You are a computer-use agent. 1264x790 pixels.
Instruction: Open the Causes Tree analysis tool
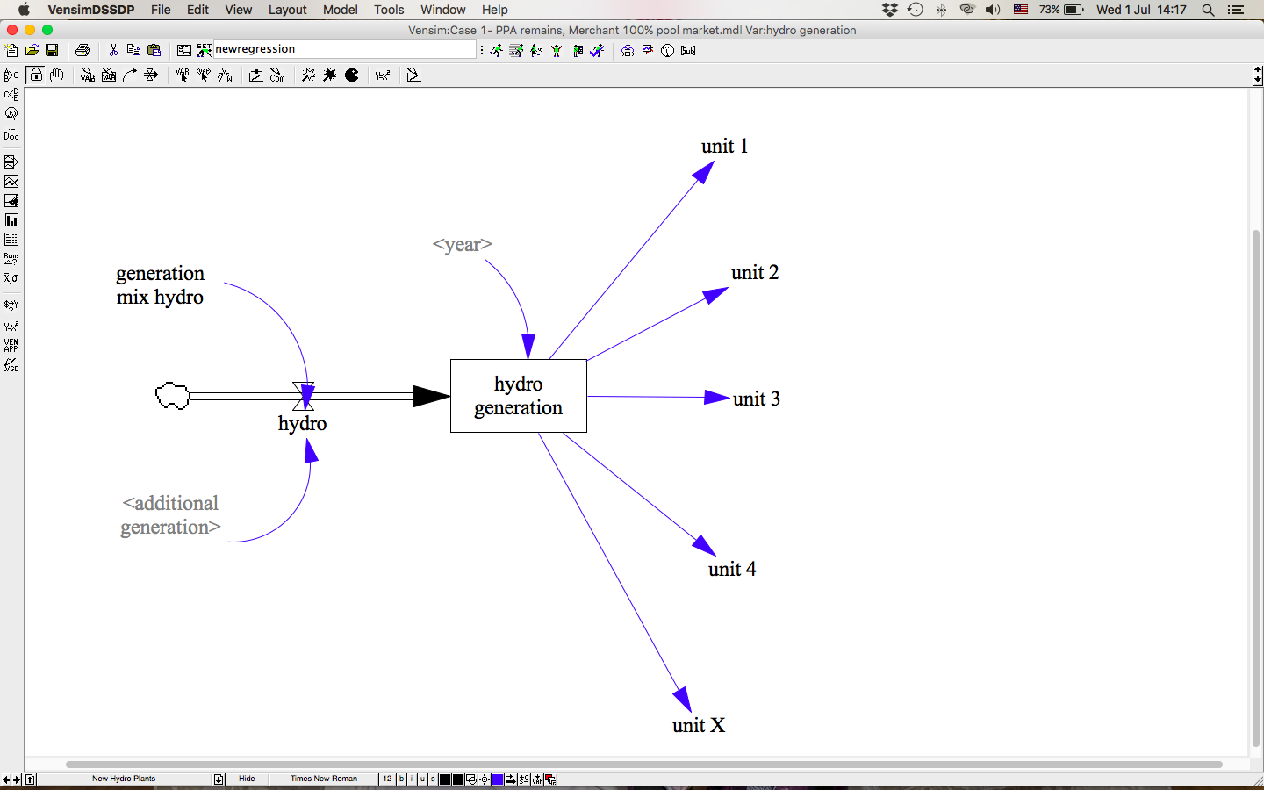click(x=11, y=75)
